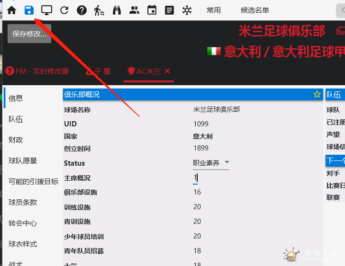
Task: Click the UID value 1099
Action: click(x=201, y=124)
